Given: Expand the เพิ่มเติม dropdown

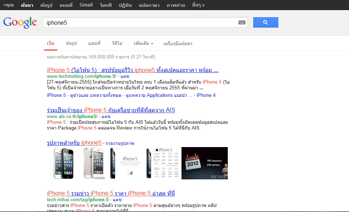Looking at the screenshot, I should pos(143,43).
